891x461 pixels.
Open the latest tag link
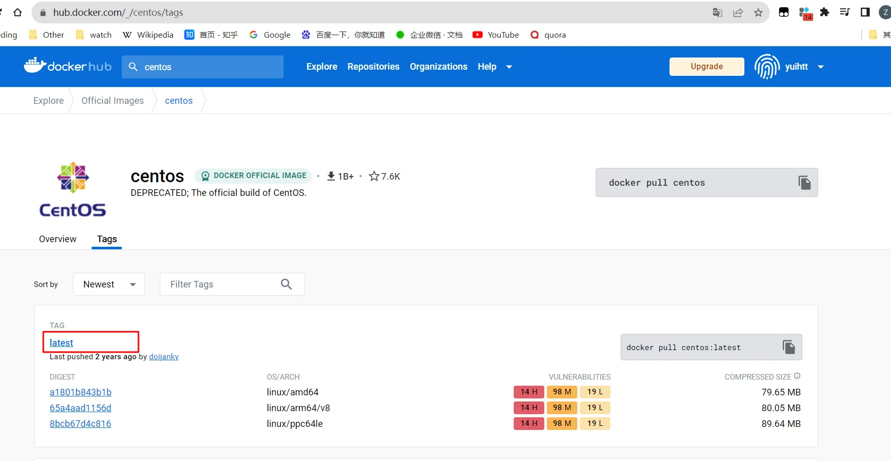pyautogui.click(x=62, y=342)
